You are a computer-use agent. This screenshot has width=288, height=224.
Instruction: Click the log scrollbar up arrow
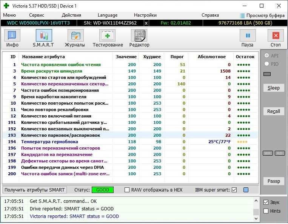256,201
